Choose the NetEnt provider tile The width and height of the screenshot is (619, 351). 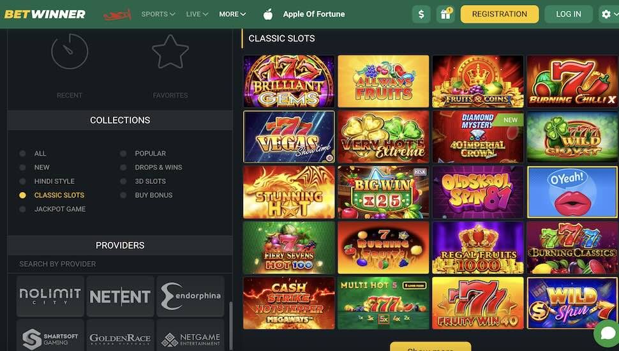pyautogui.click(x=120, y=296)
